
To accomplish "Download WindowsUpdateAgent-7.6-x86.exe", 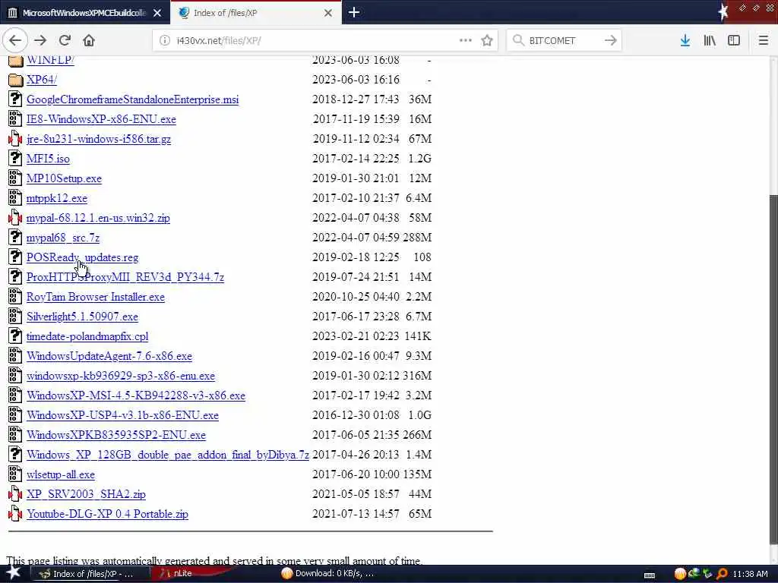I will coord(109,357).
